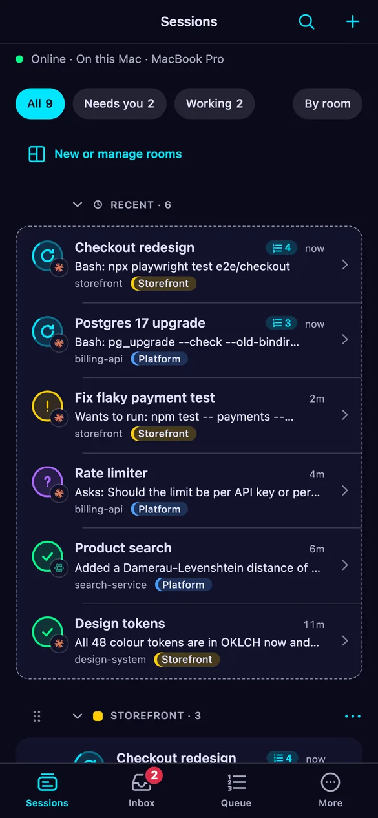Viewport: 378px width, 818px height.
Task: Open the Design tokens session row
Action: [189, 641]
